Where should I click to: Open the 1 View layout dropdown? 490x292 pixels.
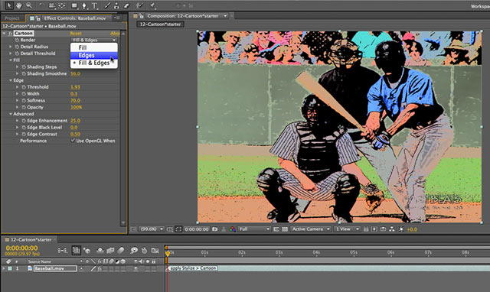click(x=347, y=229)
